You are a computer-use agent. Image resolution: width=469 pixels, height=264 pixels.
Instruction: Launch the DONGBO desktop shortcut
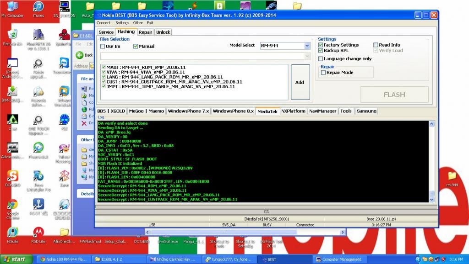click(12, 179)
